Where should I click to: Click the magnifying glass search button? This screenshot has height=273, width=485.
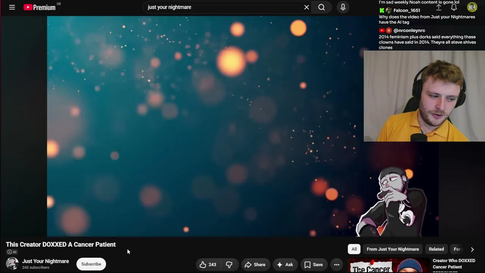pyautogui.click(x=321, y=7)
